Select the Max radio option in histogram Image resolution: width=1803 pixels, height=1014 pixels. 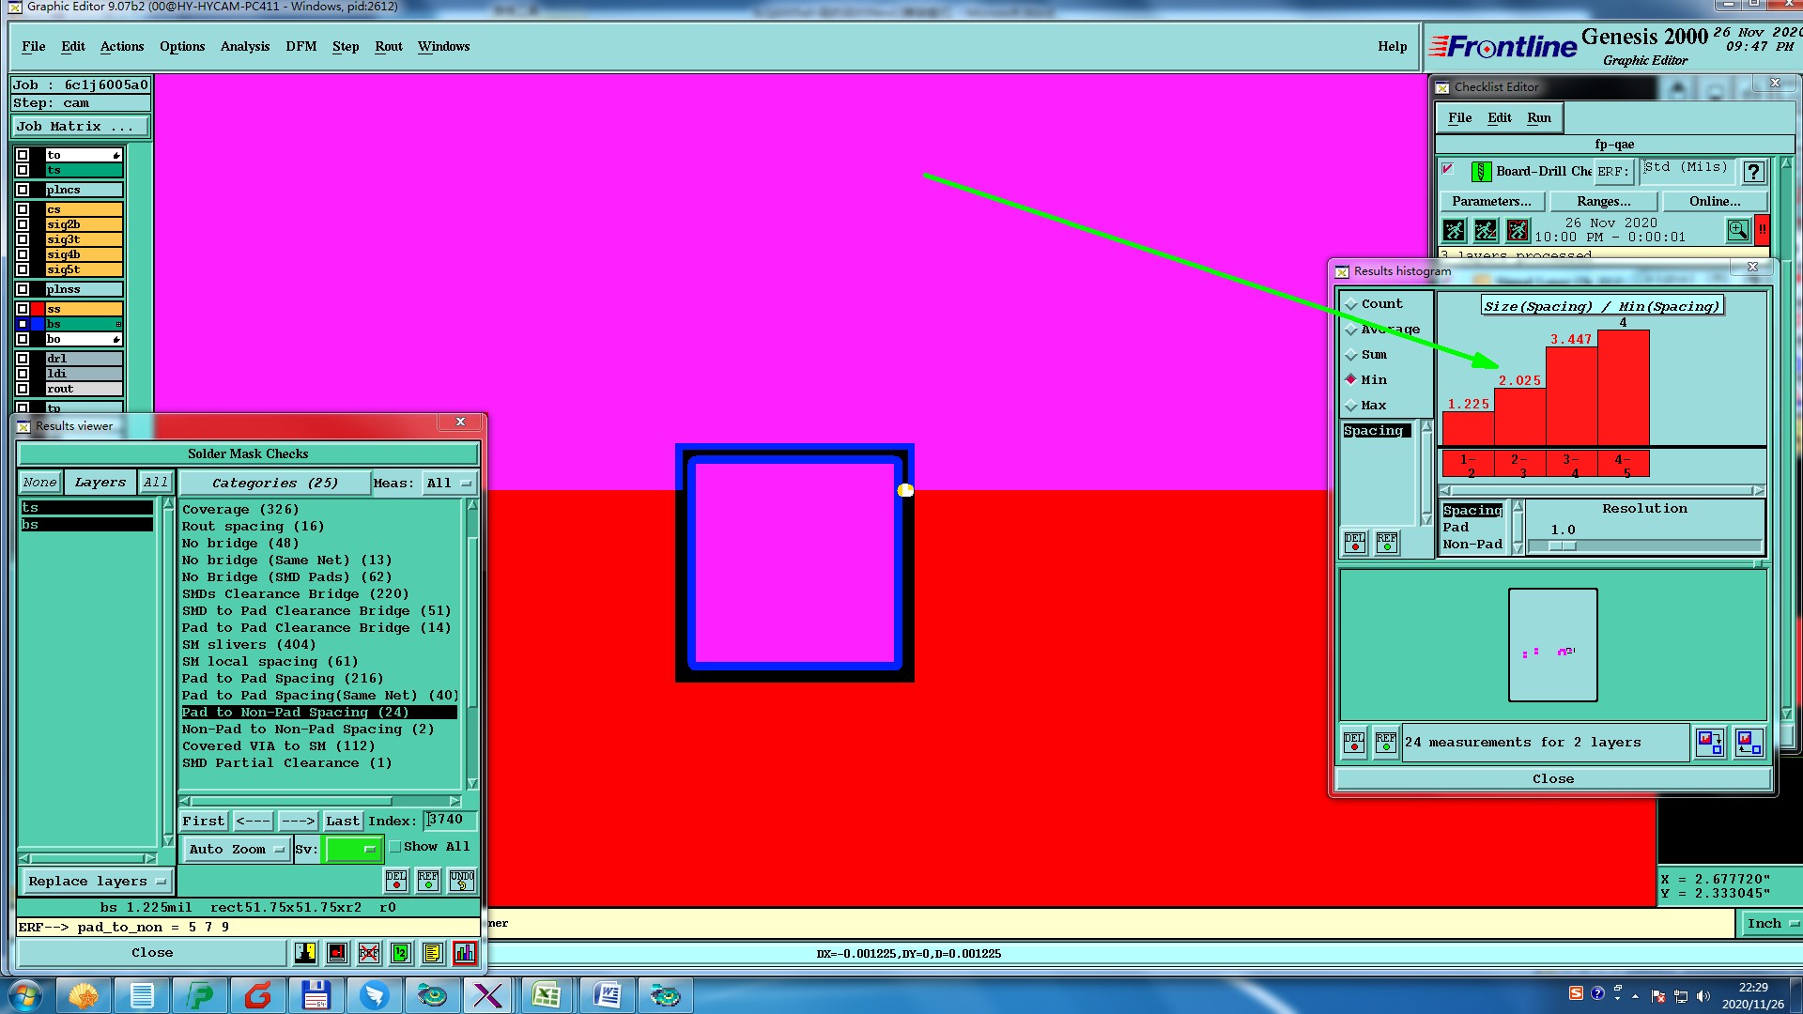tap(1351, 406)
